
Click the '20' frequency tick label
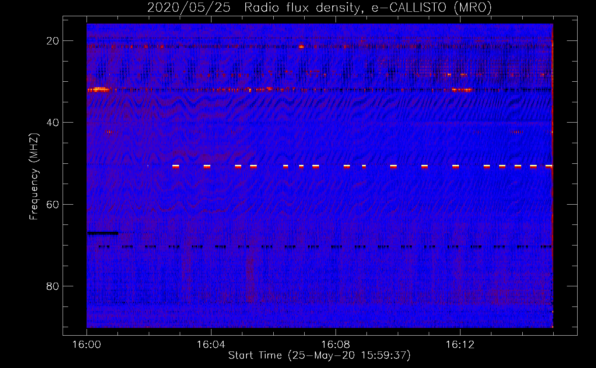point(53,41)
